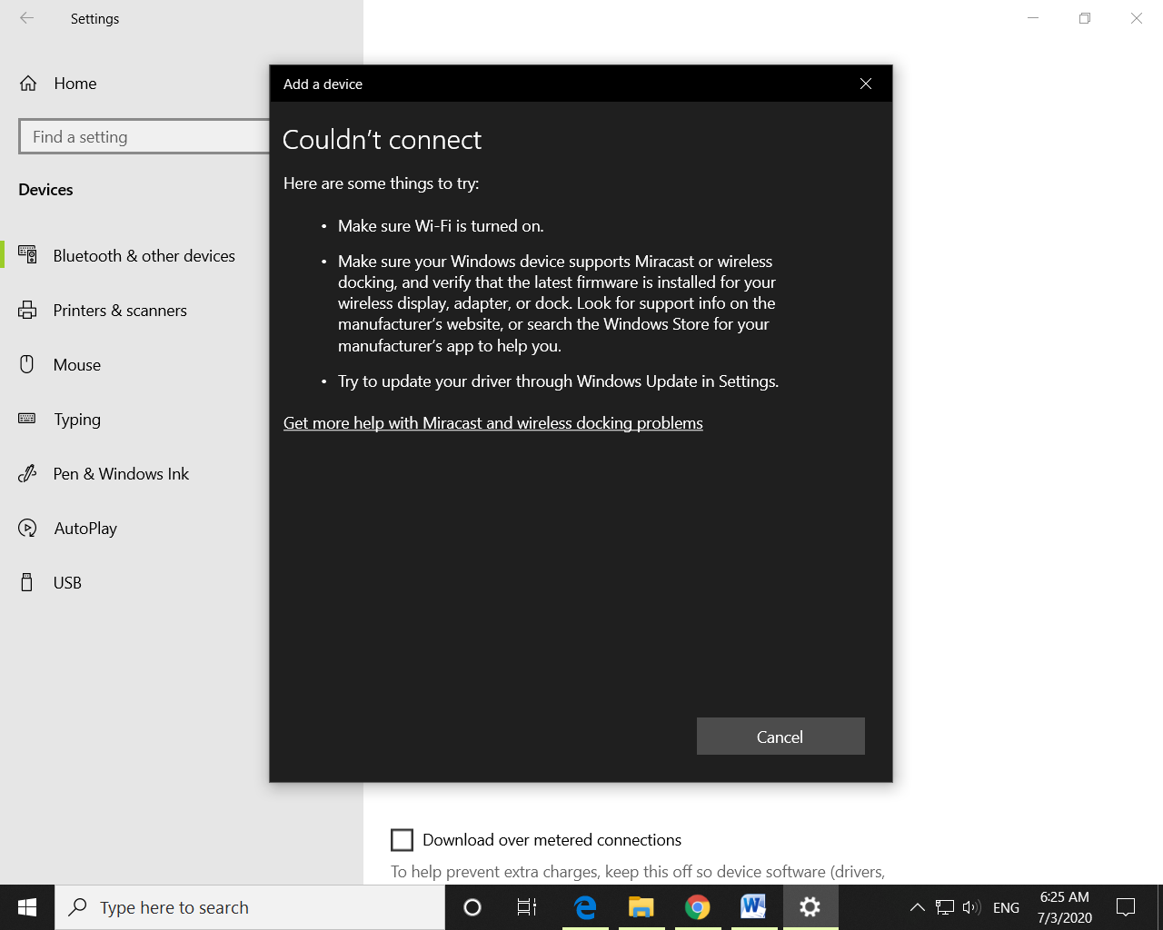Click the Couldn't connect heading
The height and width of the screenshot is (930, 1163).
pyautogui.click(x=382, y=140)
